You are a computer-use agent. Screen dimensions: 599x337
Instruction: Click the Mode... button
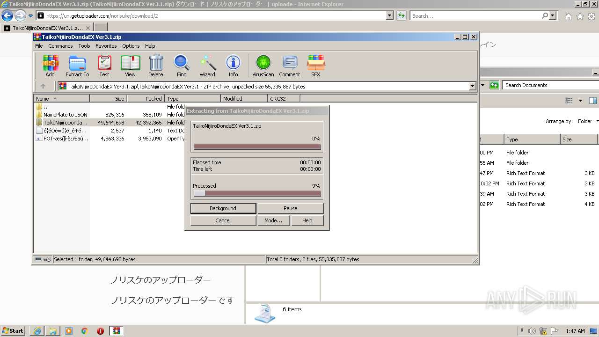coord(273,220)
